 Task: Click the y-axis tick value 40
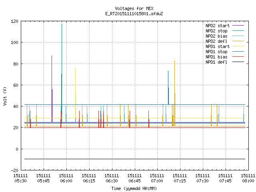click(16, 106)
